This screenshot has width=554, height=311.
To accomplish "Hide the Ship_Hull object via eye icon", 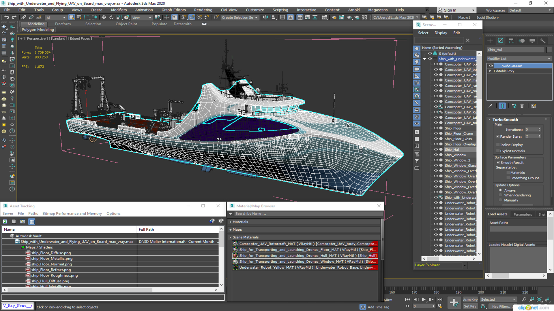I will point(436,149).
